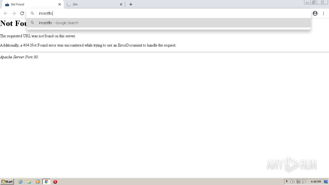Launch Internet Explorer from the taskbar
The width and height of the screenshot is (329, 185).
click(21, 182)
